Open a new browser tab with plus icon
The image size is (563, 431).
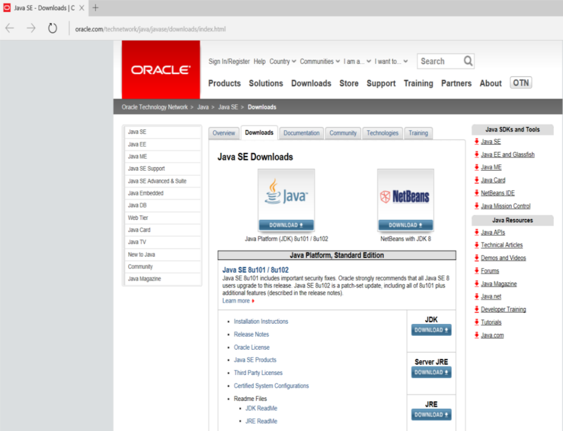(96, 8)
